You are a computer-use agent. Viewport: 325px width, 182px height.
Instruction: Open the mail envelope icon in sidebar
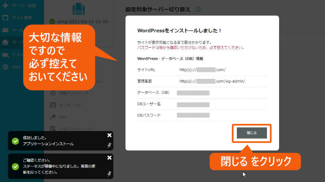click(5, 30)
